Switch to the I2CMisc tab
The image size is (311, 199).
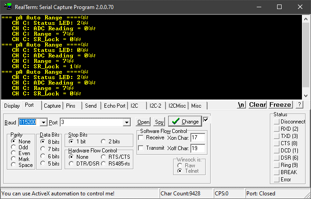pyautogui.click(x=177, y=106)
